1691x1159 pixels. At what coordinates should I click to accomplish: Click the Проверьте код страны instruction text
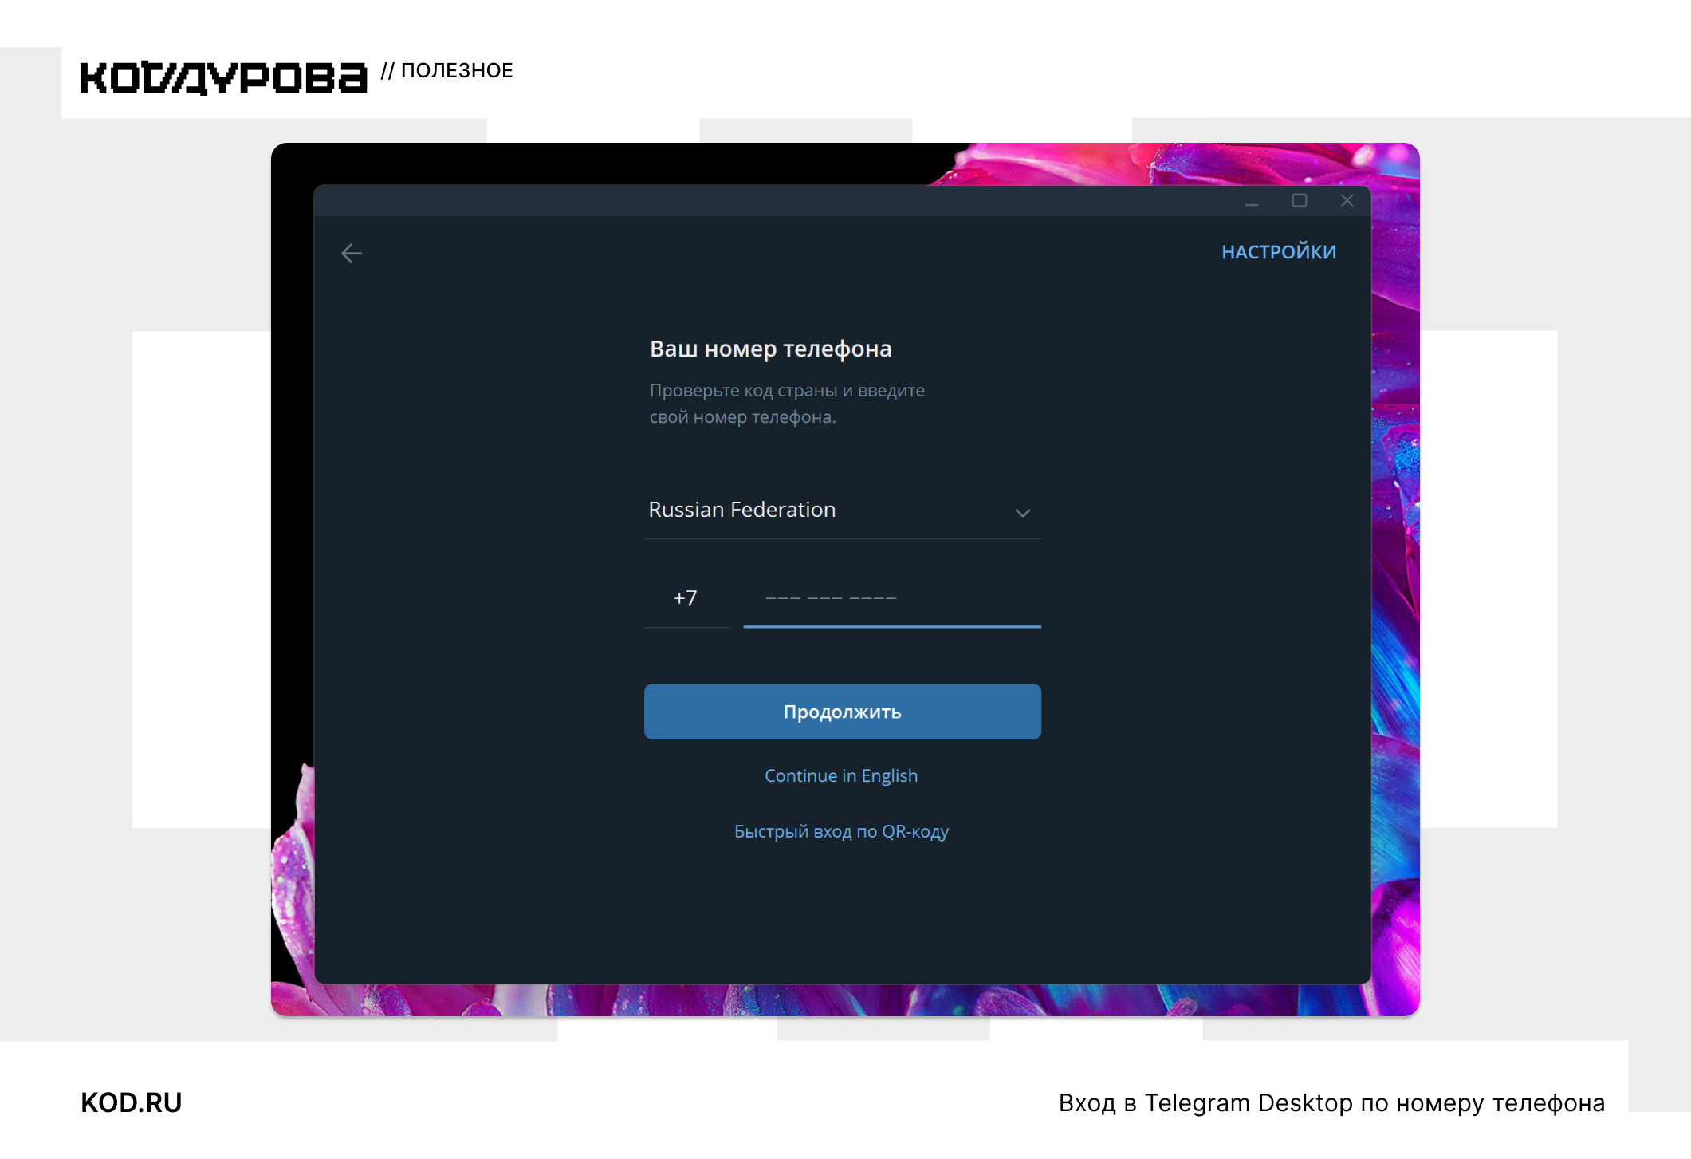[x=787, y=404]
